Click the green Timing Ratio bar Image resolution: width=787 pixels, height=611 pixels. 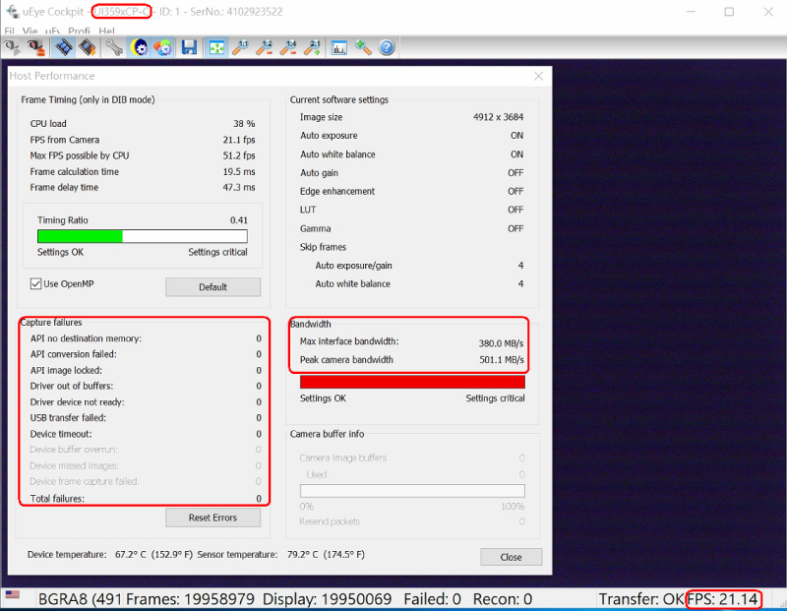80,236
